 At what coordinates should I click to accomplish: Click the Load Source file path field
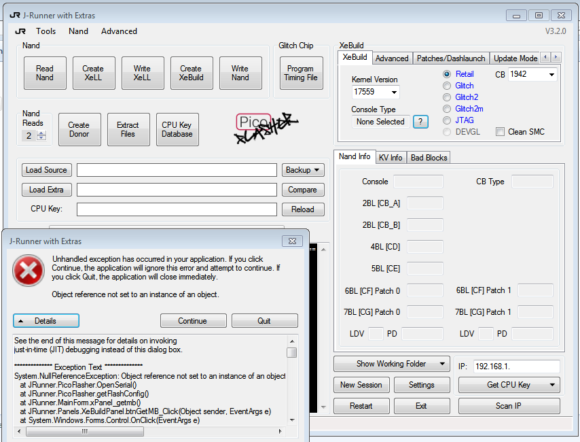177,170
